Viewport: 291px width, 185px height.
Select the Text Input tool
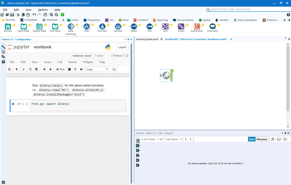(55, 28)
